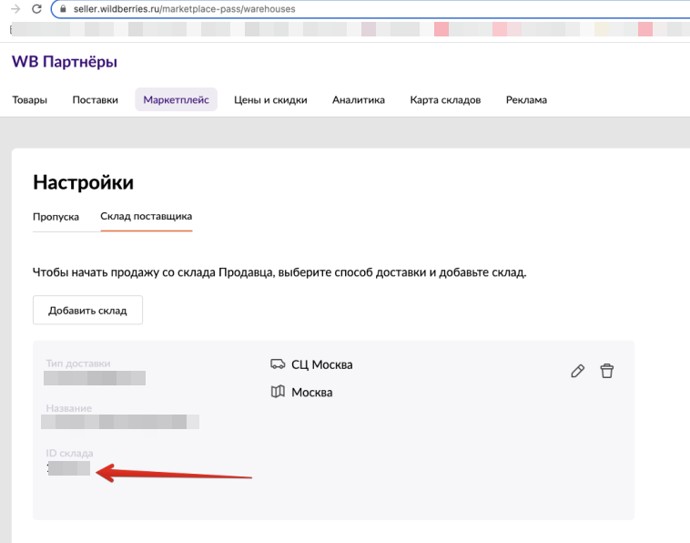Viewport: 690px width, 543px height.
Task: Click the СЦ Москва text
Action: 322,364
